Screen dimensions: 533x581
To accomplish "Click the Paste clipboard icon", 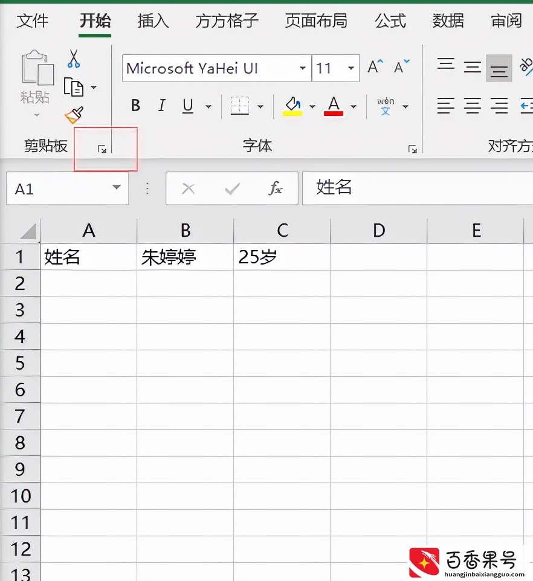I will (x=37, y=68).
